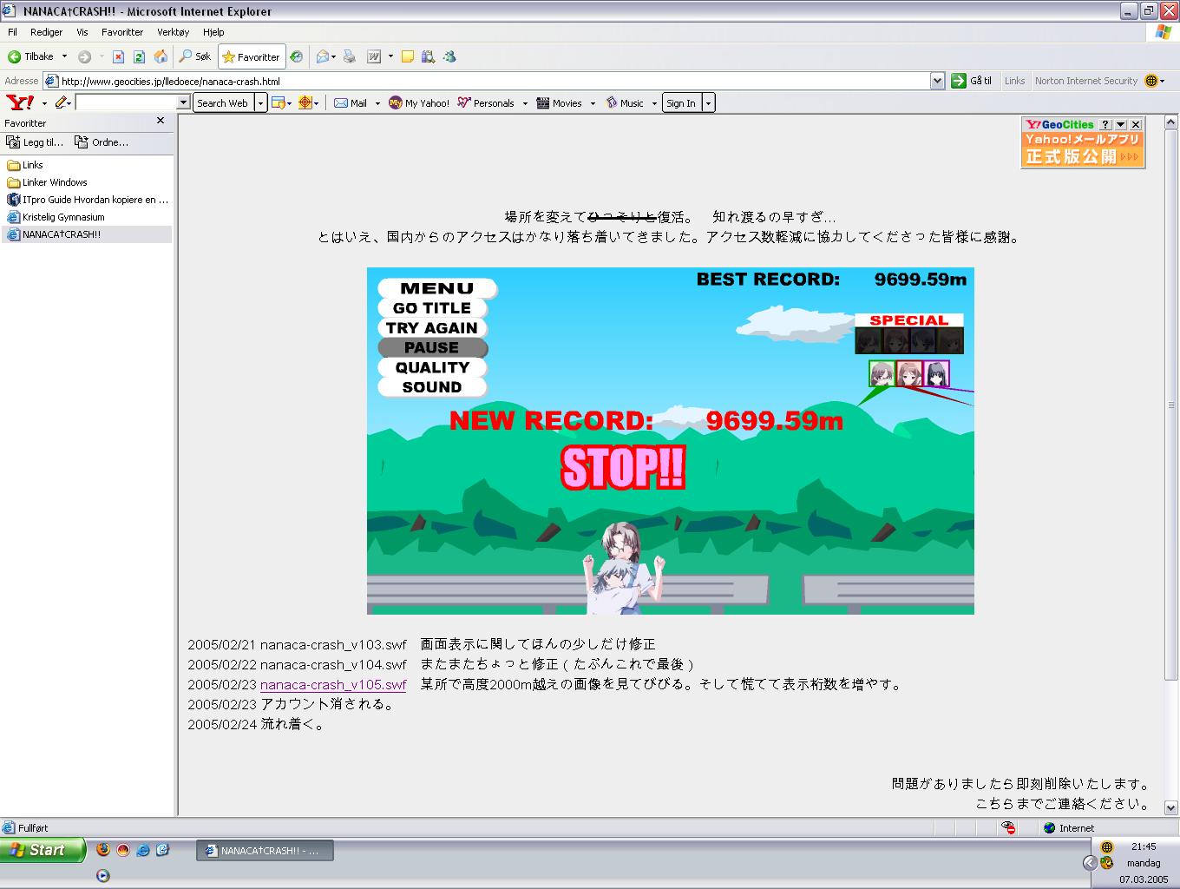Launch Windows Media Player quick launch icon
The height and width of the screenshot is (889, 1180).
click(x=103, y=875)
